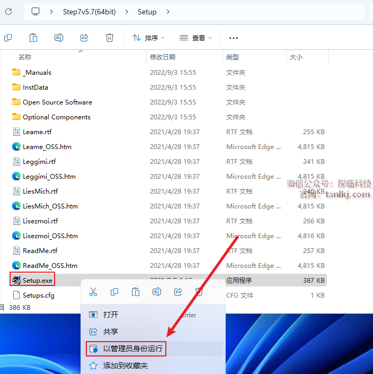The width and height of the screenshot is (373, 374).
Task: Select the Leame.rtf file
Action: tap(32, 132)
